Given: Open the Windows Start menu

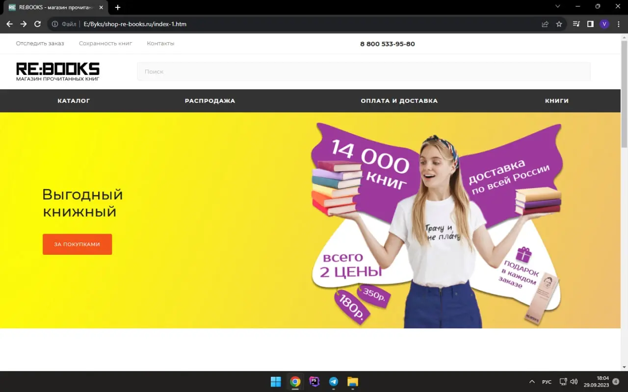Looking at the screenshot, I should coord(276,382).
